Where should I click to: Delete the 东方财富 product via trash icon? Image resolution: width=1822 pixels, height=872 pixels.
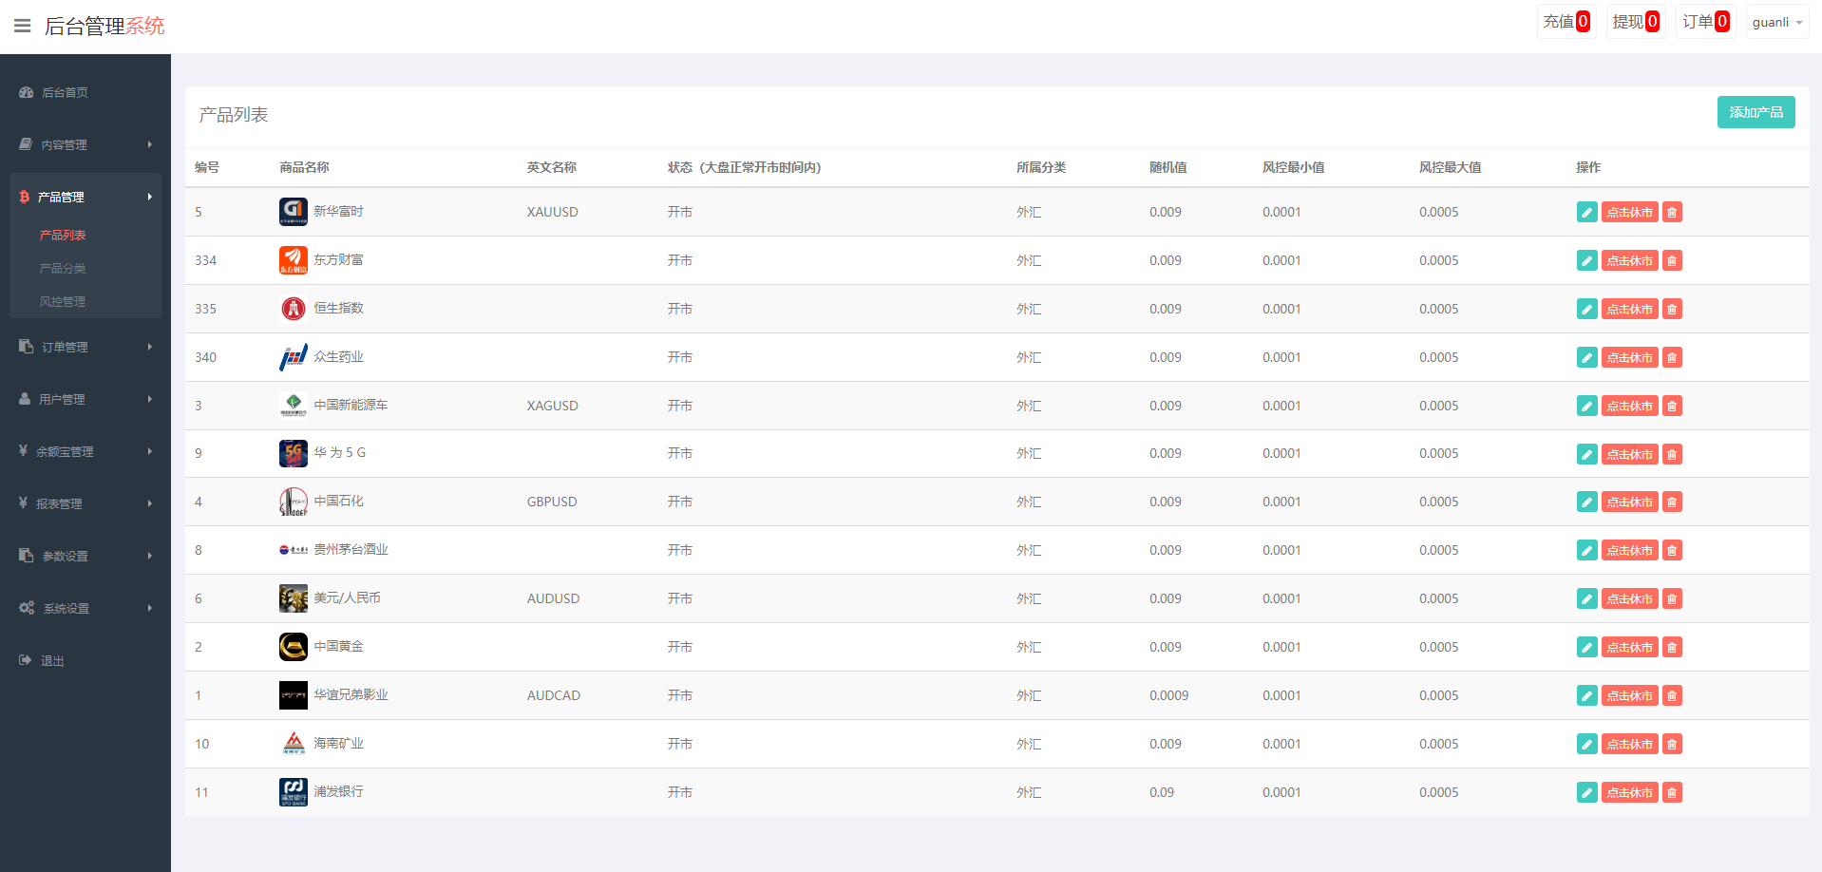click(1672, 260)
